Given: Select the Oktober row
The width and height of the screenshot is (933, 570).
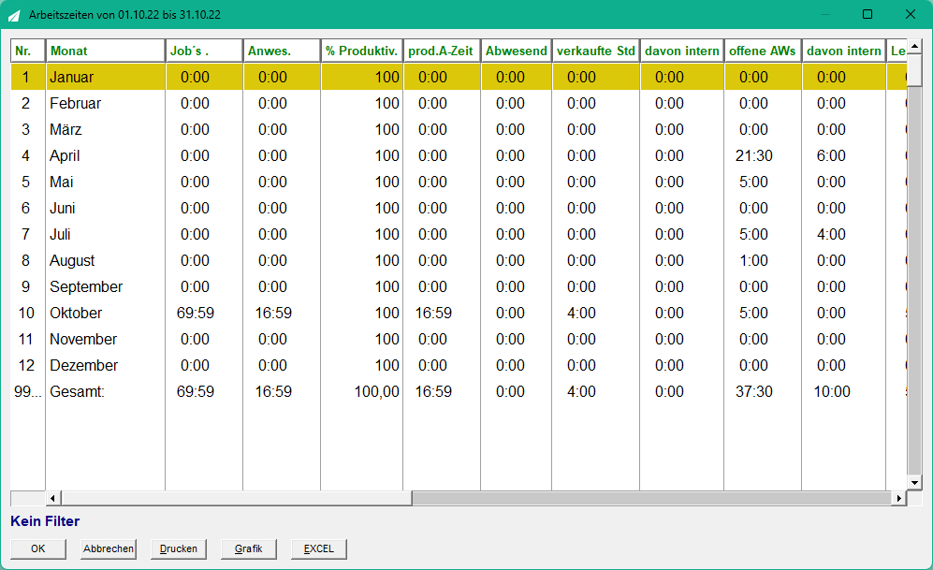Looking at the screenshot, I should pos(459,313).
